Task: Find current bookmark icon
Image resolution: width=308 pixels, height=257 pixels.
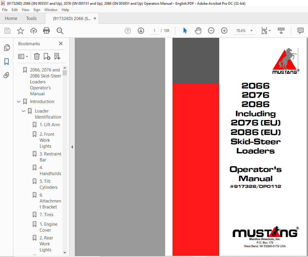Action: click(x=57, y=57)
